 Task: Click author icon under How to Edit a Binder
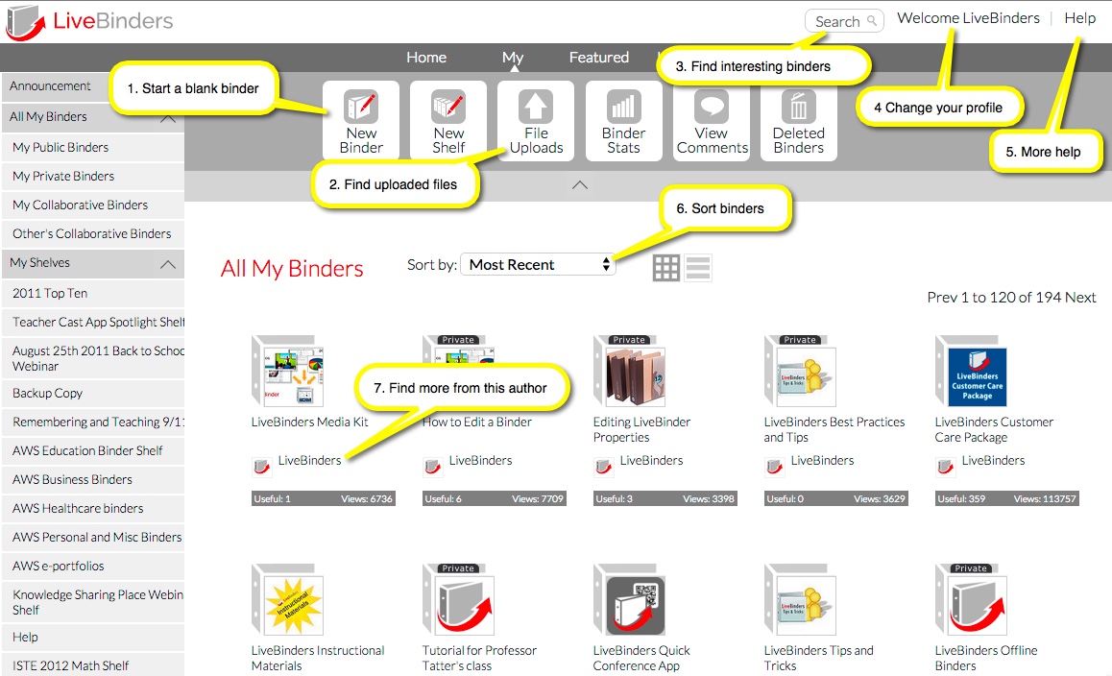tap(432, 467)
